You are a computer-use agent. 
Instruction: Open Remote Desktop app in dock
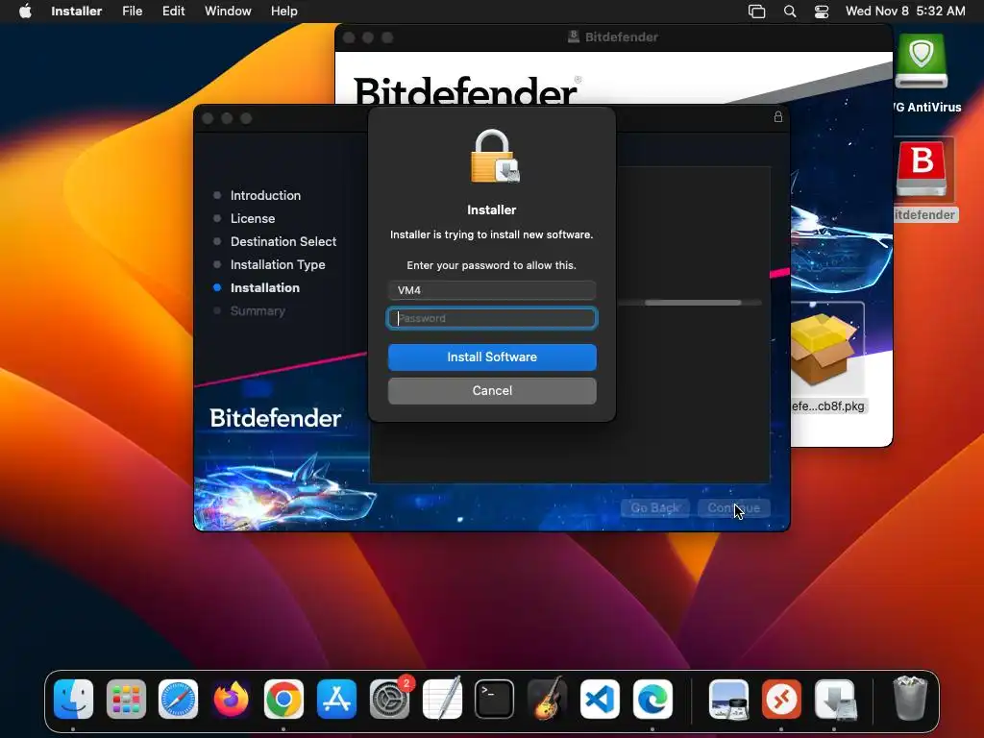tap(781, 700)
